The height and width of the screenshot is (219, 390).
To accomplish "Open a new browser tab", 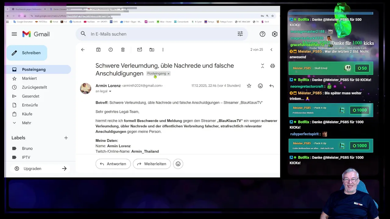I will tap(126, 9).
